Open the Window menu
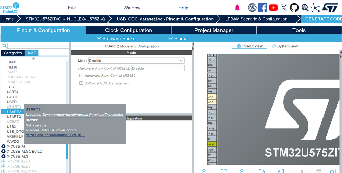Viewport: 342px width, 173px height. point(132,8)
